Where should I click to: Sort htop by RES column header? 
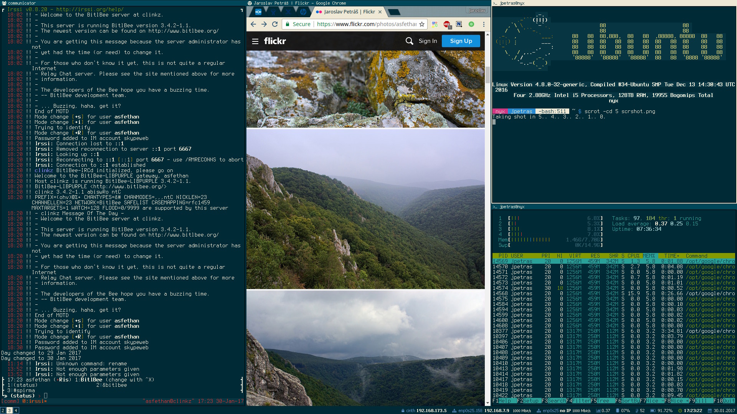point(595,256)
